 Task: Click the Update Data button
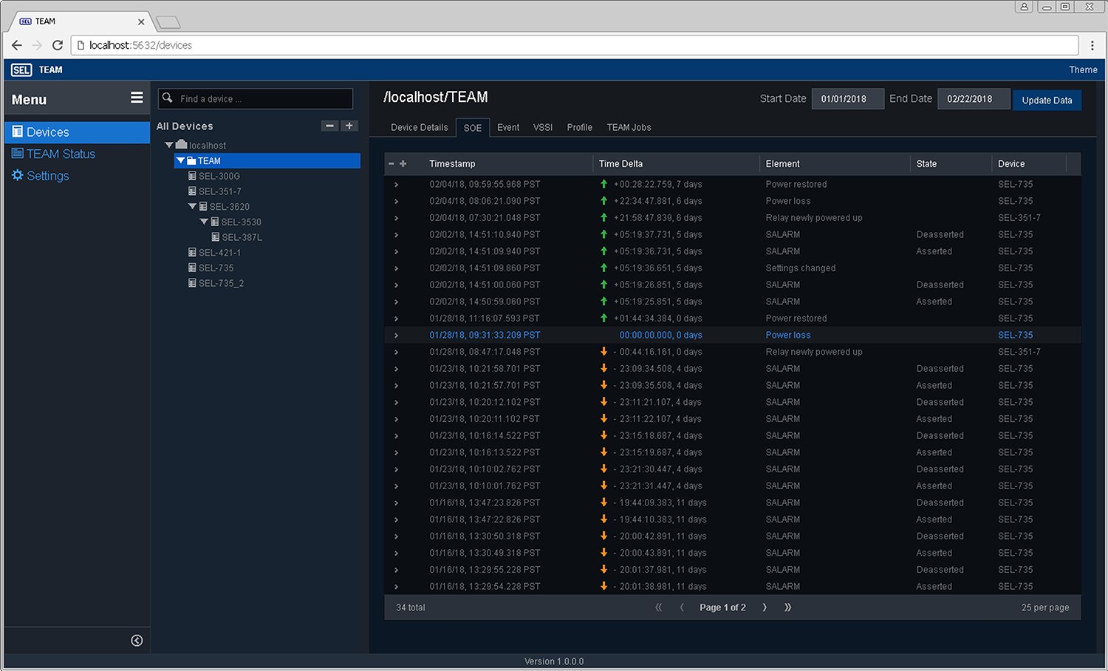(x=1047, y=100)
